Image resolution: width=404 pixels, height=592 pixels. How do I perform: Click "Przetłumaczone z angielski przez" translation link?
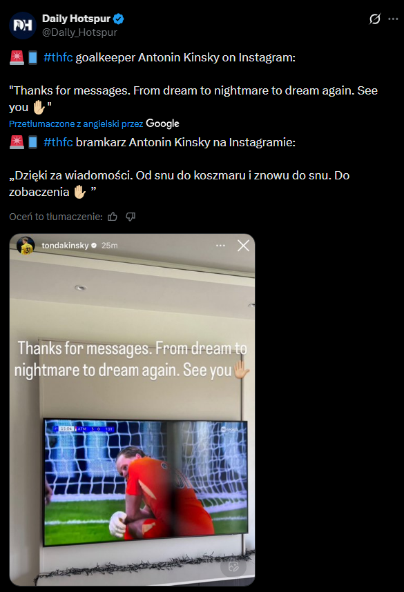[76, 124]
